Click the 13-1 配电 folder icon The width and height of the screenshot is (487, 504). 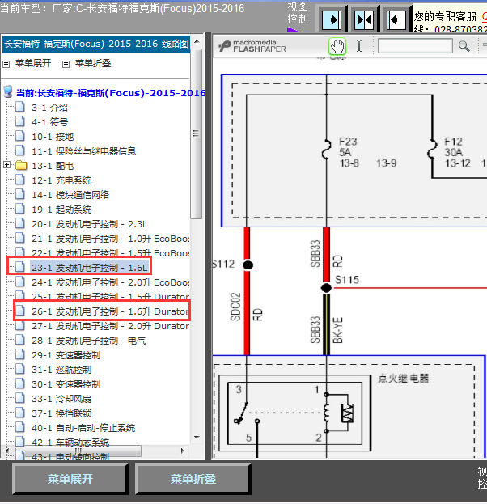(21, 166)
